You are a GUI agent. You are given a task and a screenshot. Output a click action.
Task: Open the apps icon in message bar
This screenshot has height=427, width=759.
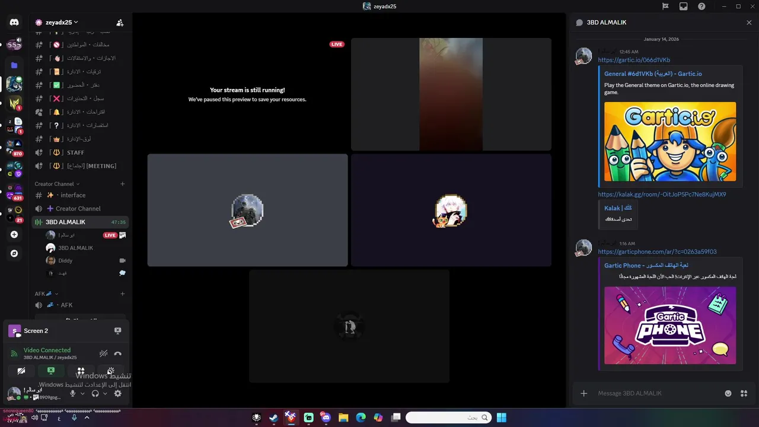[744, 393]
